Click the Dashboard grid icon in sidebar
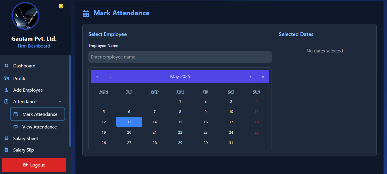The image size is (387, 174). click(x=6, y=66)
